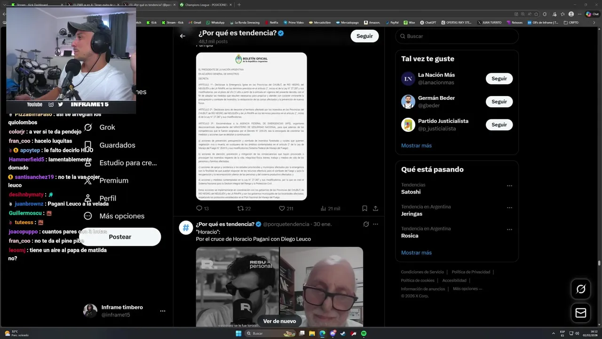
Task: Open replies on the Boletín Oficial post
Action: pyautogui.click(x=202, y=208)
